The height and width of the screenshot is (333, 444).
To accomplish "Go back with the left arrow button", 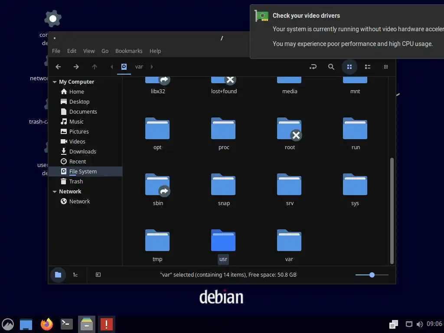I will (x=58, y=67).
